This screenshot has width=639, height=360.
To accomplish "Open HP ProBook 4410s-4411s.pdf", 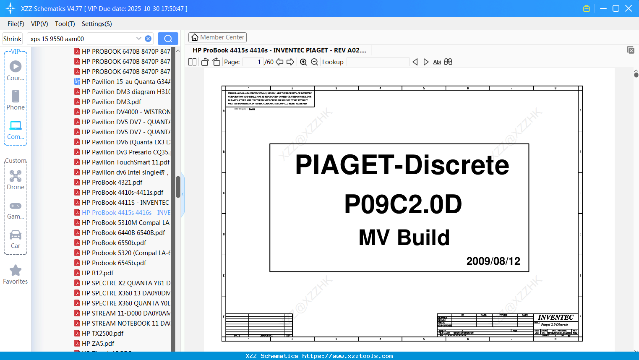I will 119,193.
